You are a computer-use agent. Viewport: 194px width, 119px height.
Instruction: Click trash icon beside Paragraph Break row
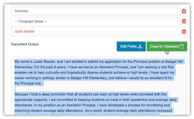point(184,21)
